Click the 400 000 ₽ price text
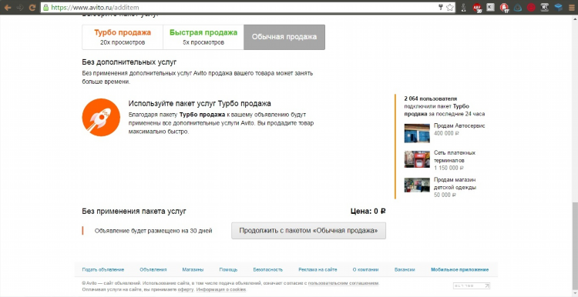578x297 pixels. [x=446, y=133]
